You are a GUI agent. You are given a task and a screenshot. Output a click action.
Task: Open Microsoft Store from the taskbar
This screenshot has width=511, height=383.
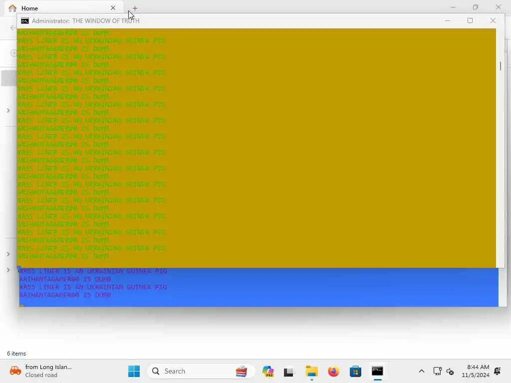pos(355,371)
